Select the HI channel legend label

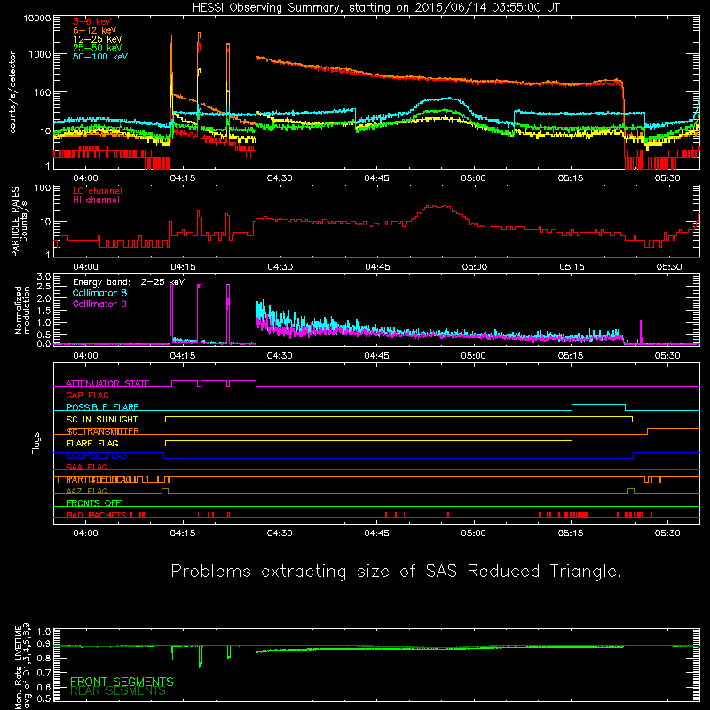(x=96, y=201)
